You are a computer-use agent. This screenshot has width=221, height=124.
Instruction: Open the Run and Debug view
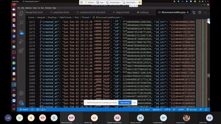(x=21, y=41)
